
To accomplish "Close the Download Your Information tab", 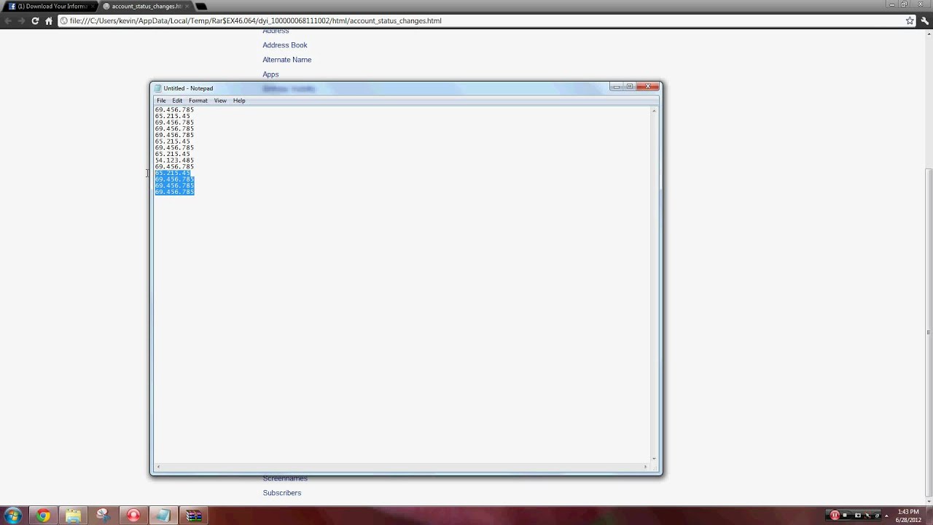I will tap(93, 6).
